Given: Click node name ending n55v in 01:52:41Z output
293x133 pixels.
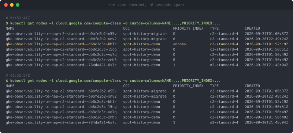Looking at the screenshot, I should 61,34.
